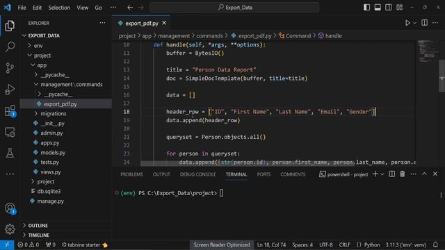Collapse the project folder
The height and width of the screenshot is (250, 445).
pos(67,56)
